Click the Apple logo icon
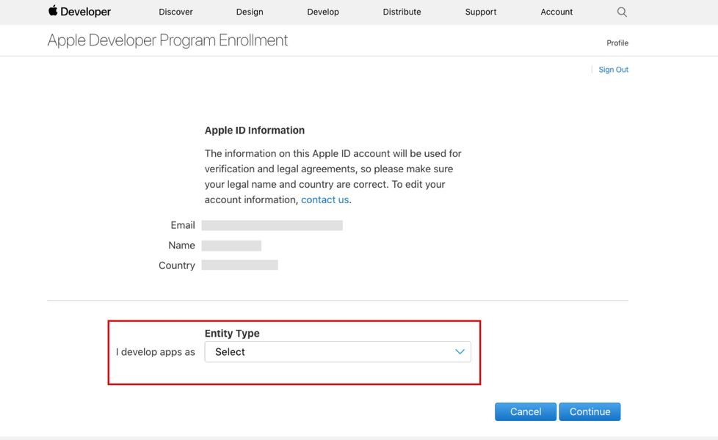The image size is (718, 440). [x=51, y=11]
